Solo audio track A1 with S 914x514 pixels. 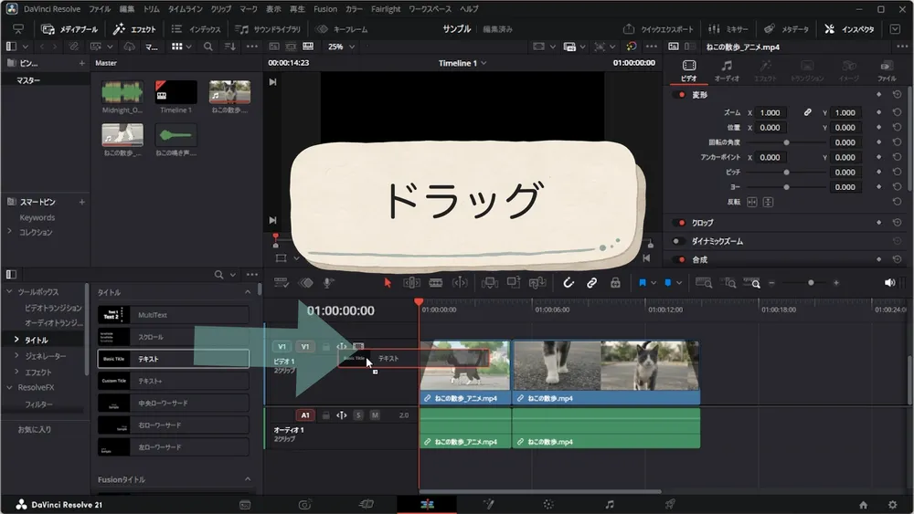coord(358,415)
